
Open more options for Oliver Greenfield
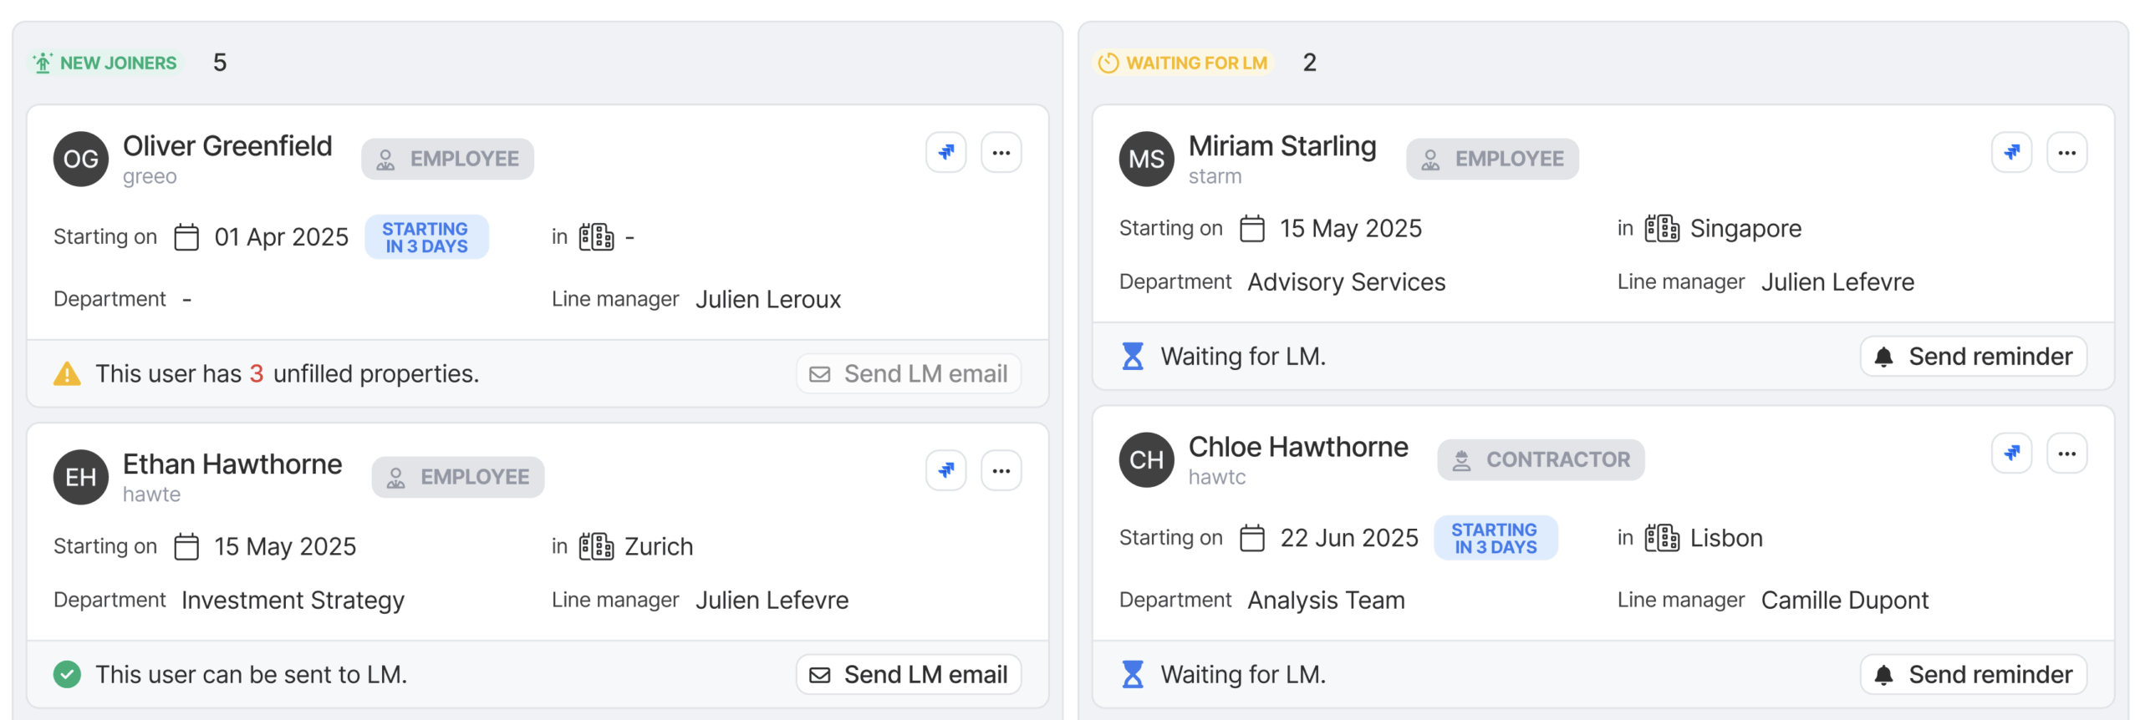tap(1001, 153)
